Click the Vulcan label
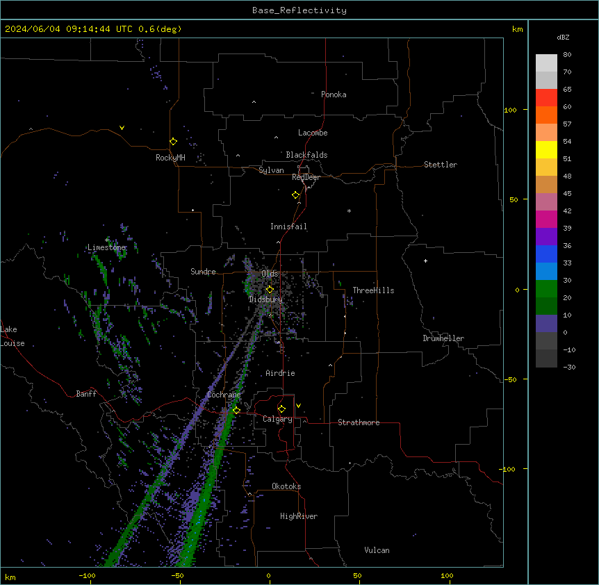This screenshot has width=599, height=585. click(x=377, y=550)
